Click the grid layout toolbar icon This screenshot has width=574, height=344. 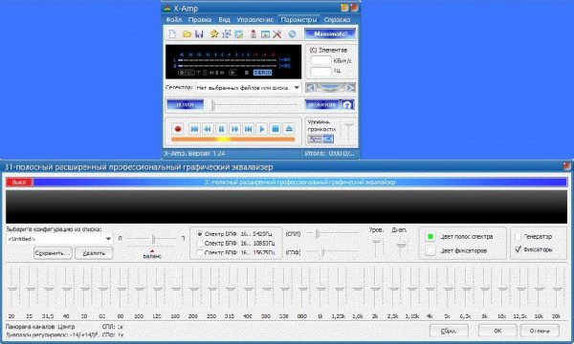click(227, 34)
